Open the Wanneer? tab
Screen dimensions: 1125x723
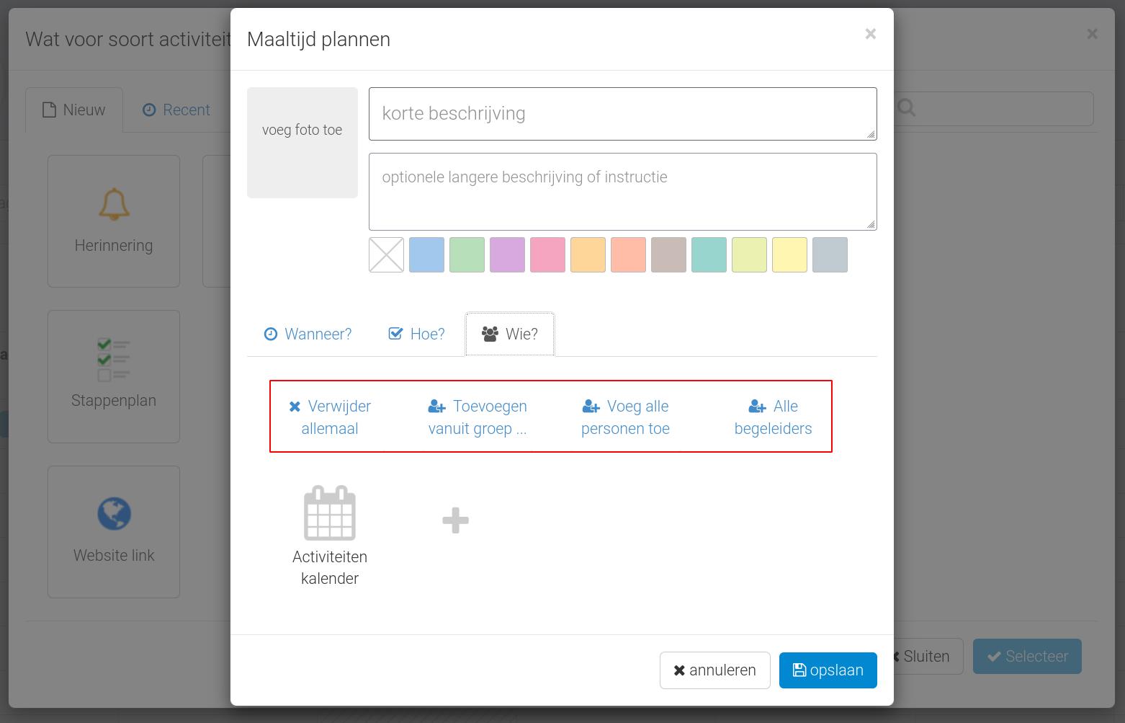tap(308, 334)
